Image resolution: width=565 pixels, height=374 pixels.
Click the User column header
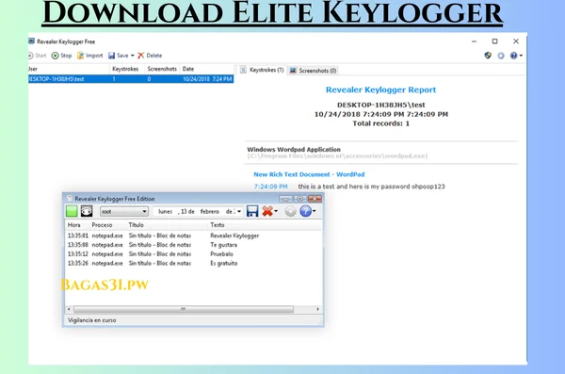pos(69,69)
